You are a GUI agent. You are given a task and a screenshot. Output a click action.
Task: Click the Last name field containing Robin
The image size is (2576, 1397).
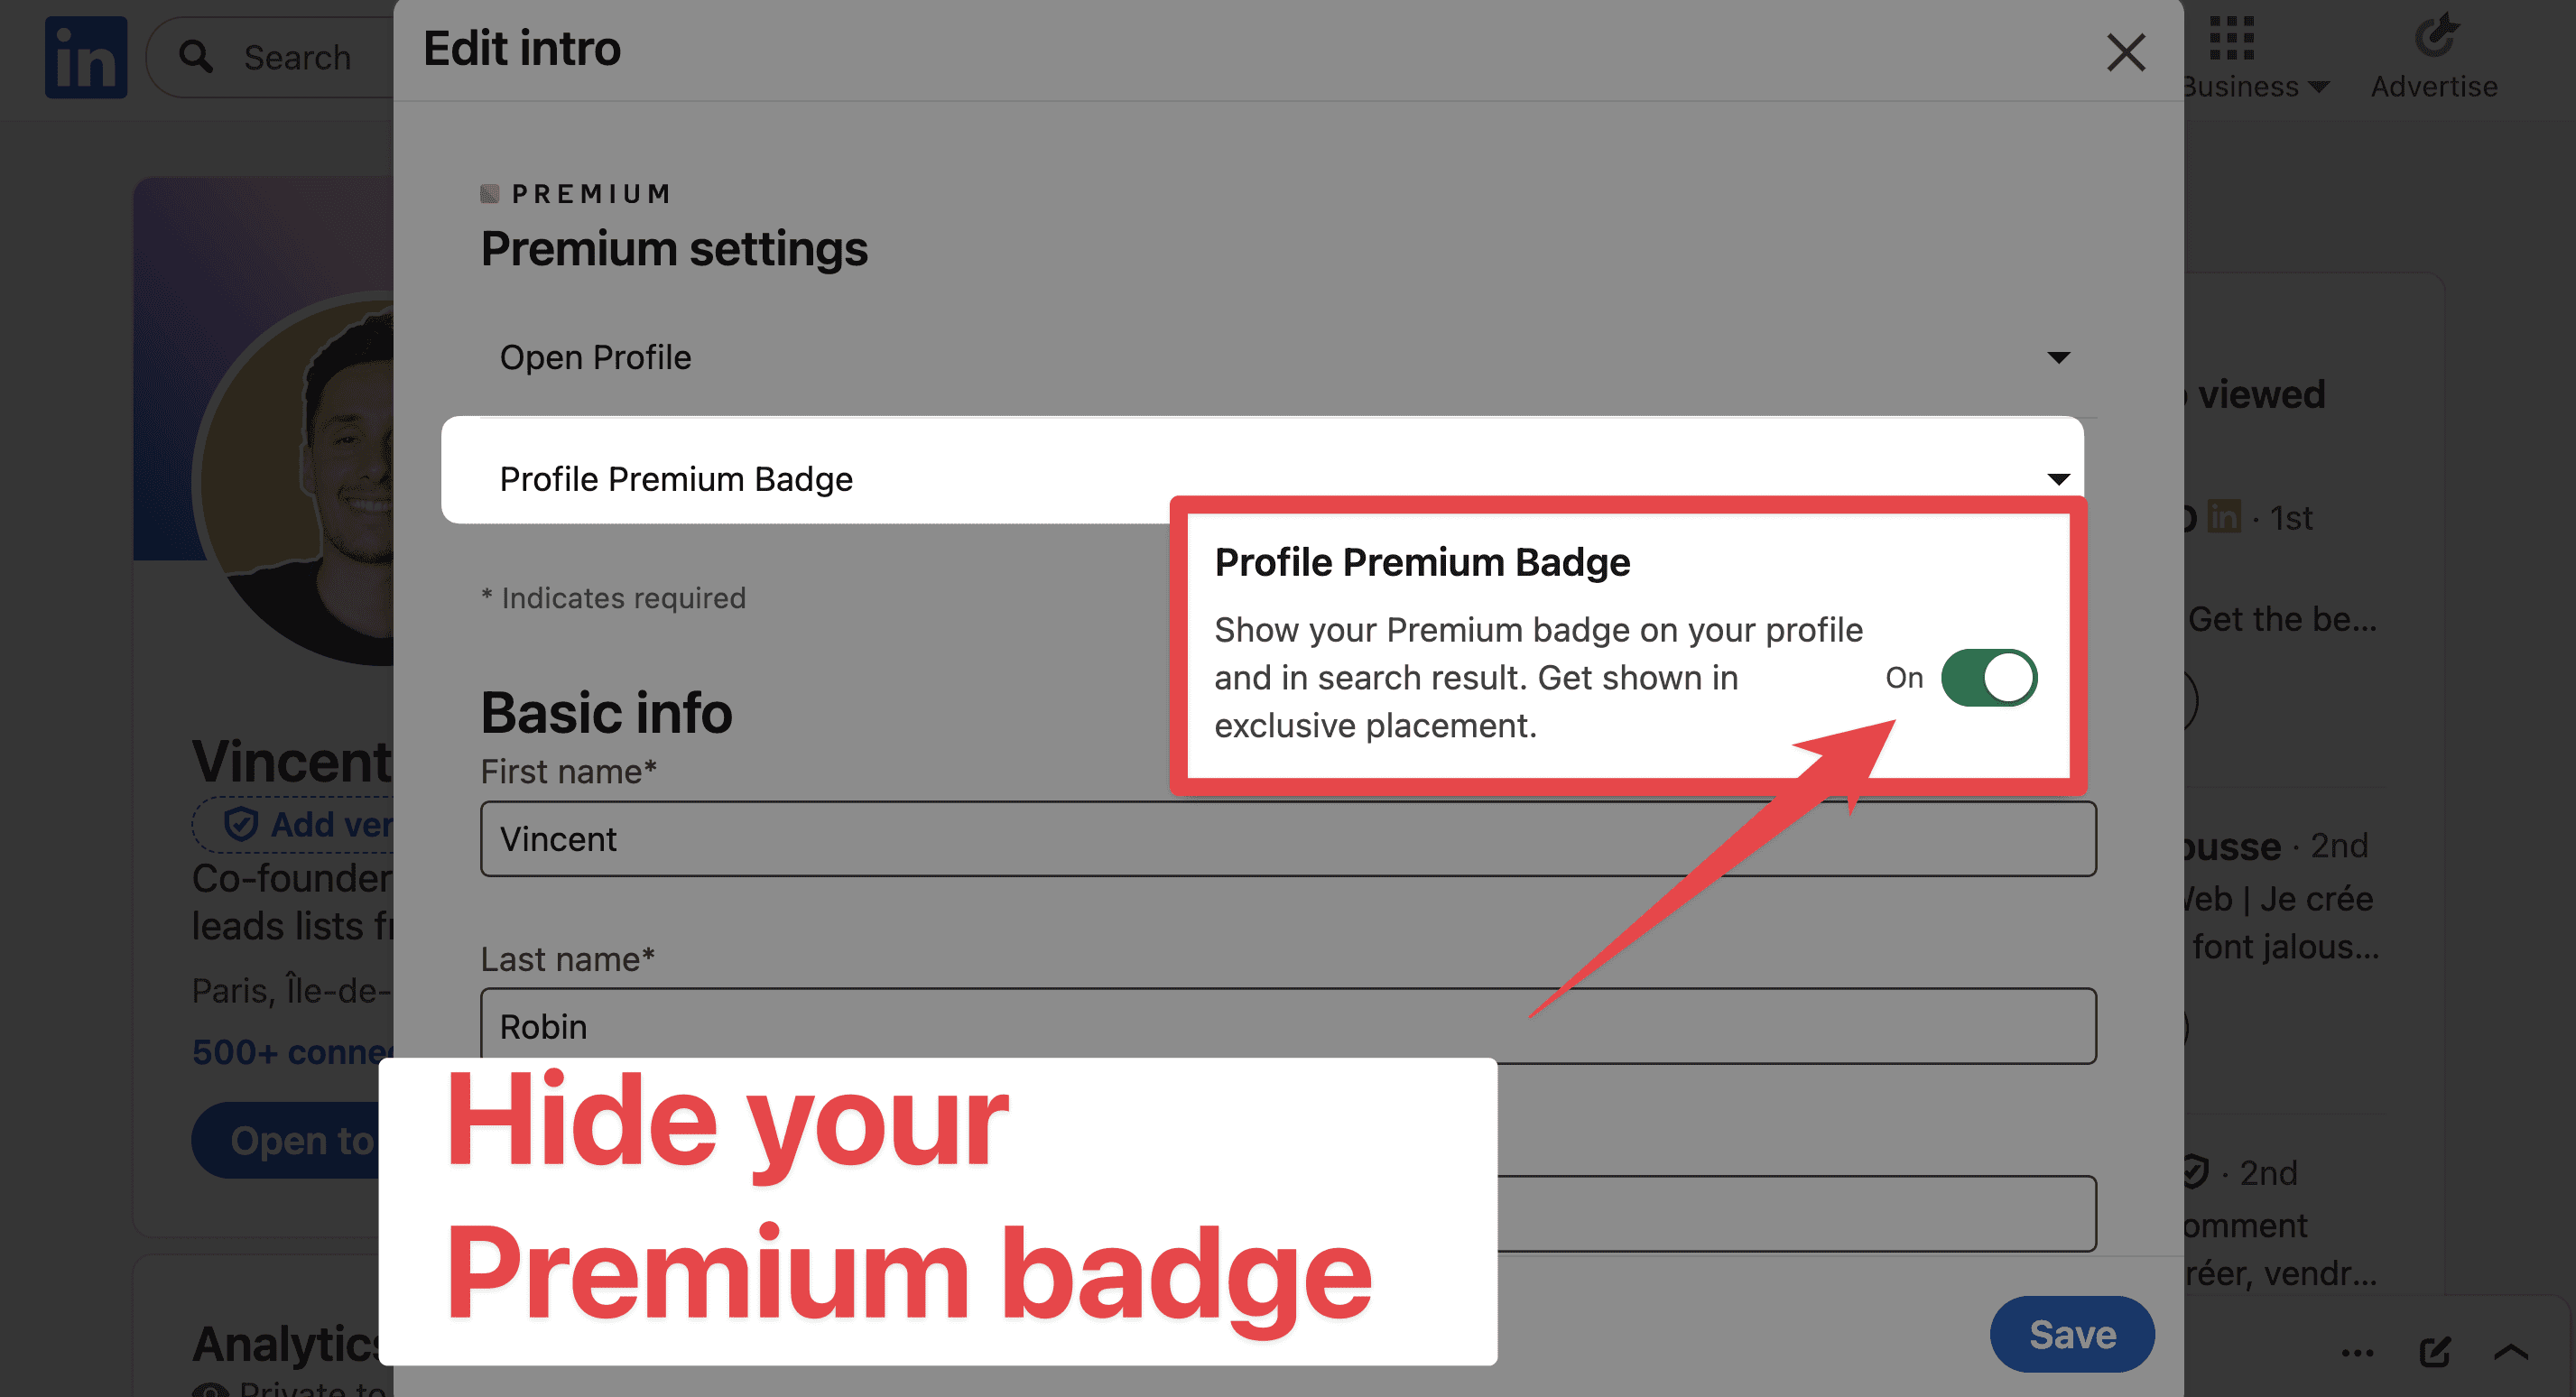pos(1288,1026)
